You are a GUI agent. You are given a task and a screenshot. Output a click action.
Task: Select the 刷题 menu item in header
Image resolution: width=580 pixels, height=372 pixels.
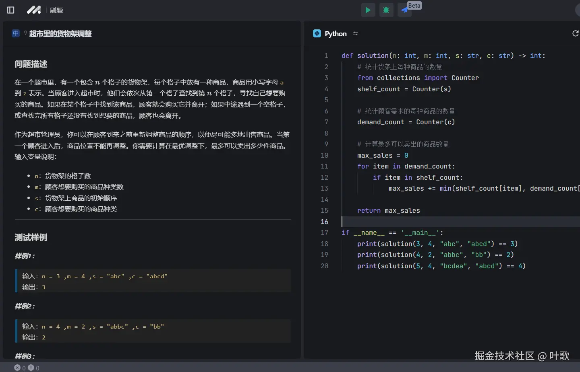(56, 10)
